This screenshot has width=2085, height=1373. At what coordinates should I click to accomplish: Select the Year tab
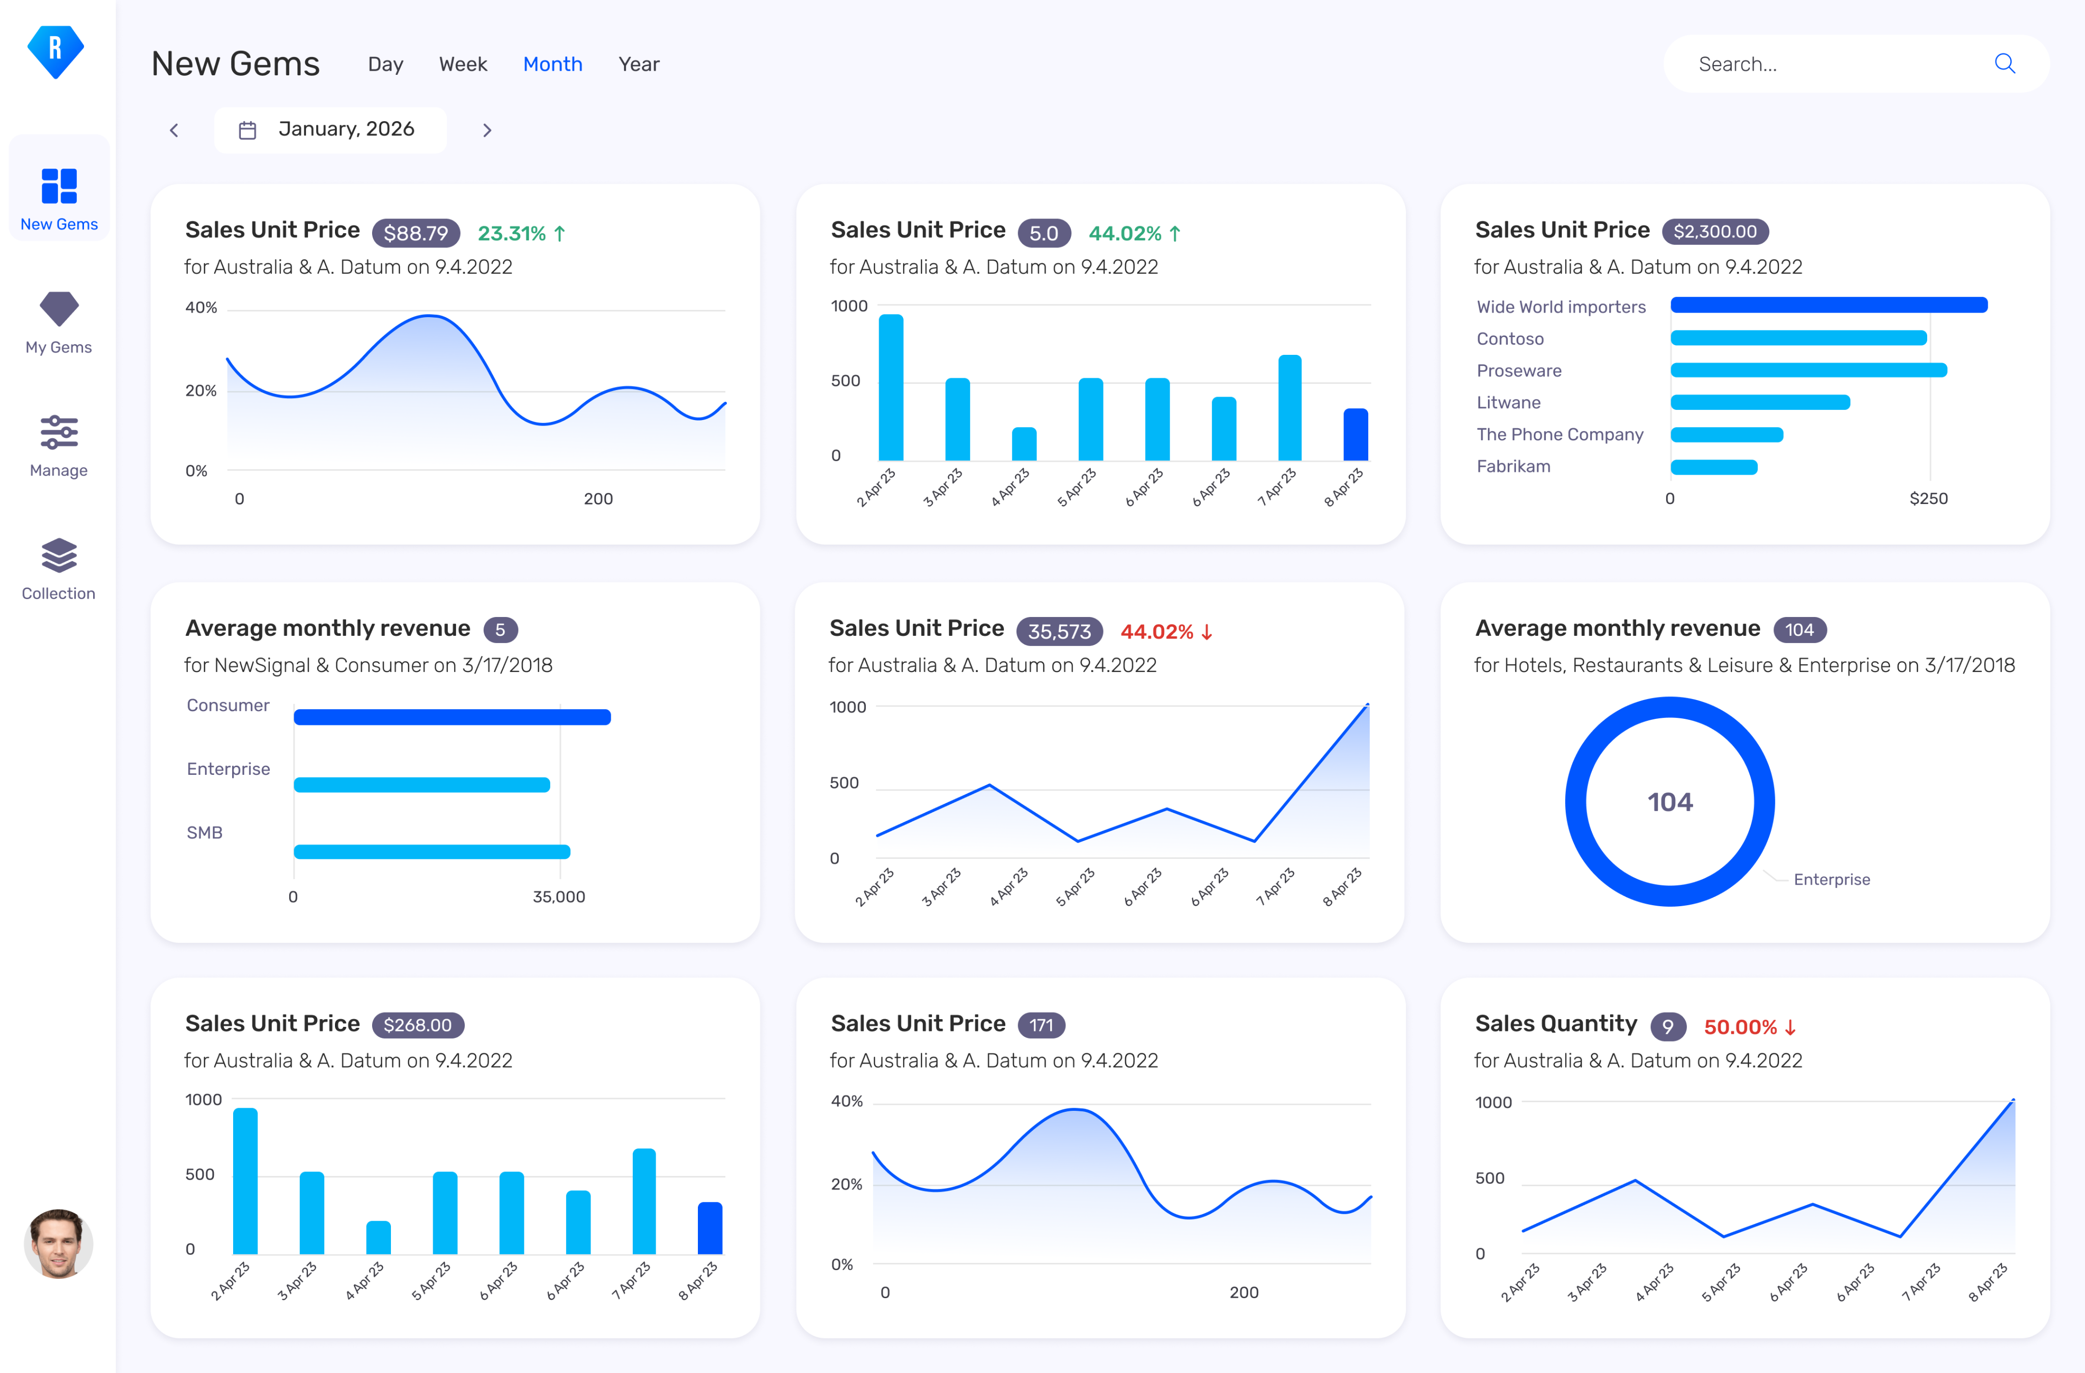(x=639, y=64)
